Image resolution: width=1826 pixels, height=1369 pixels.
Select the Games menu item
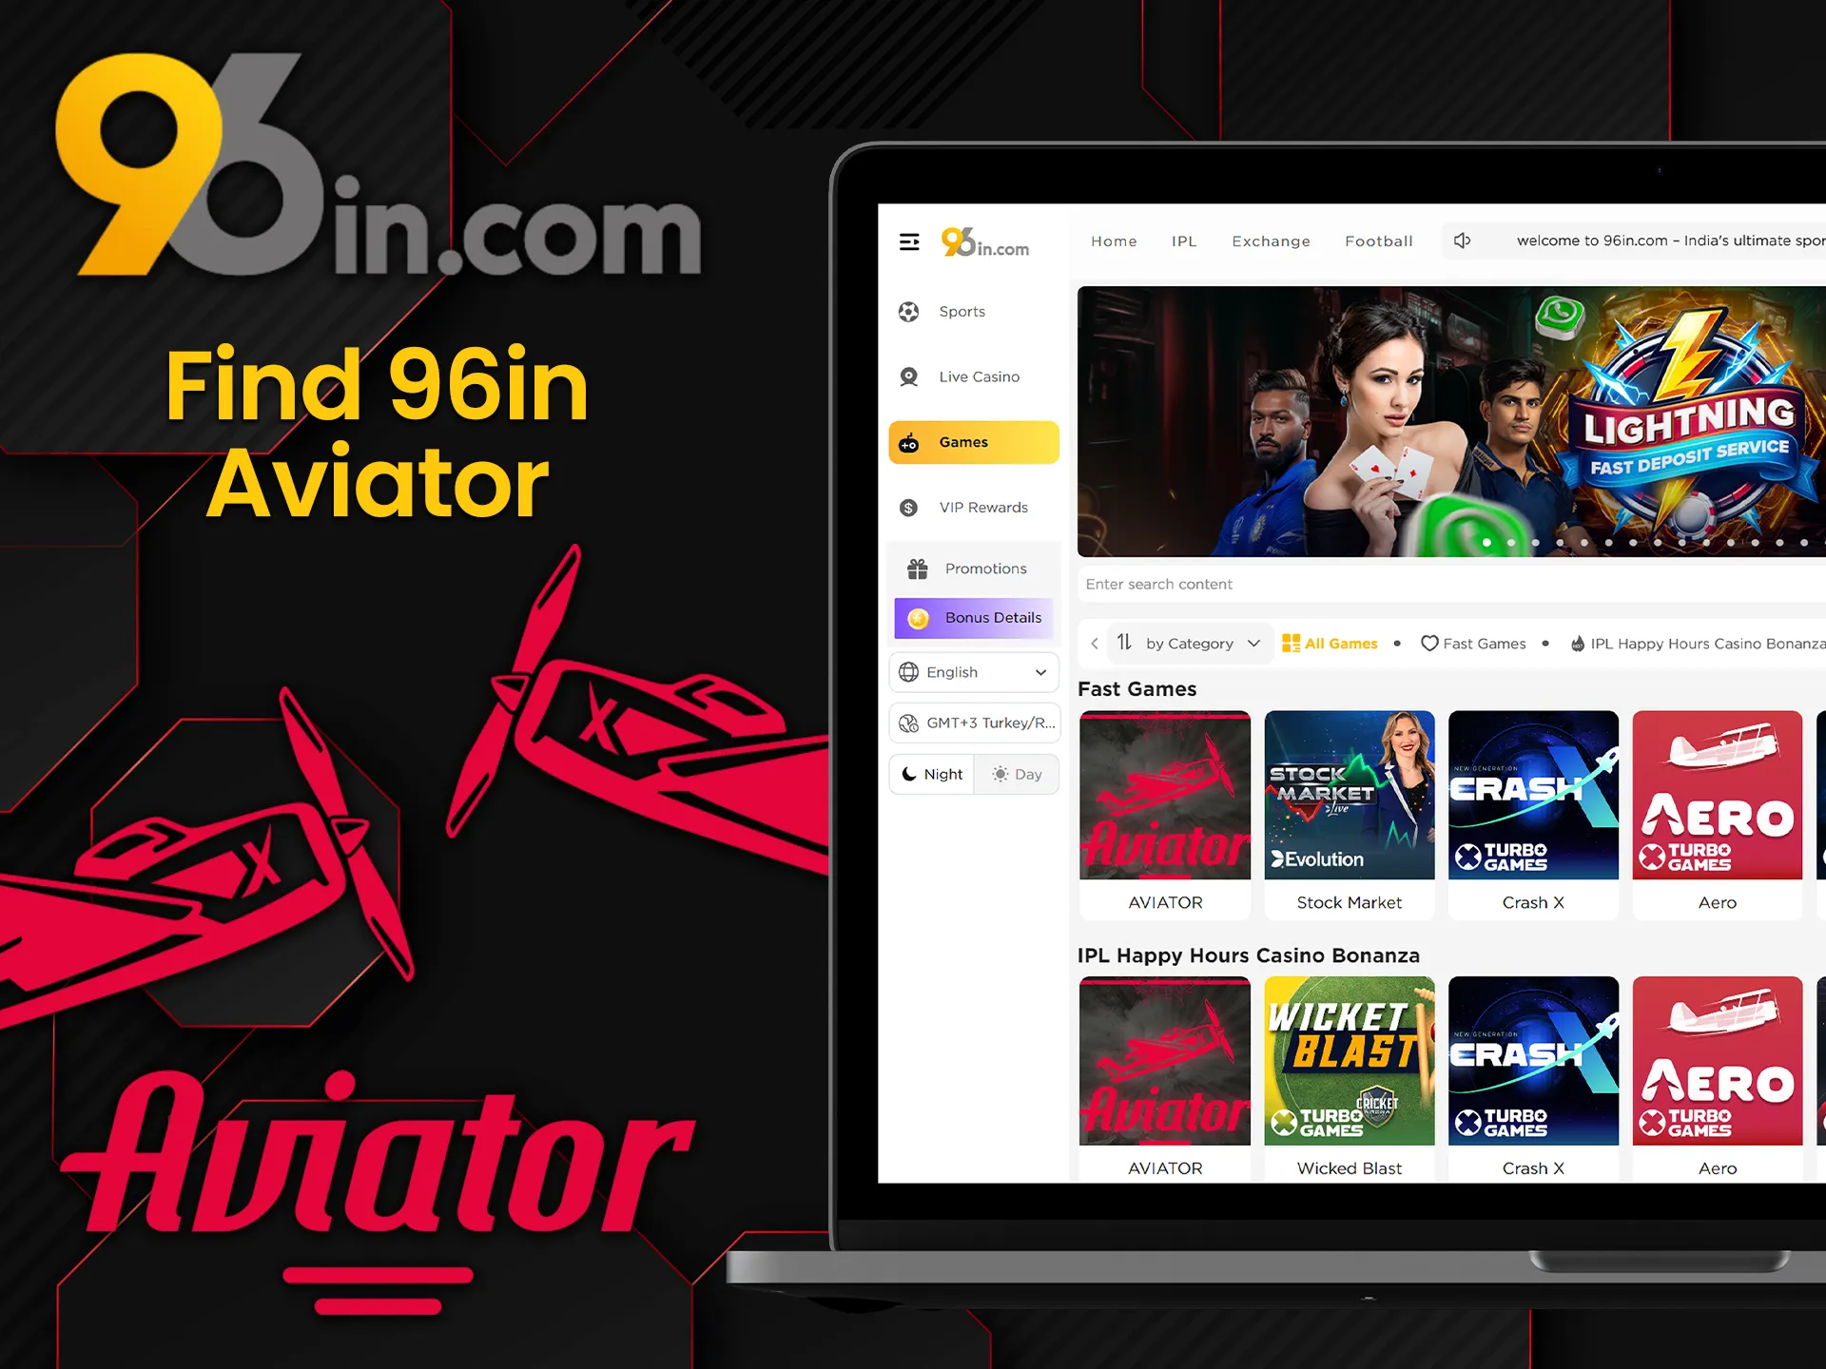tap(970, 443)
